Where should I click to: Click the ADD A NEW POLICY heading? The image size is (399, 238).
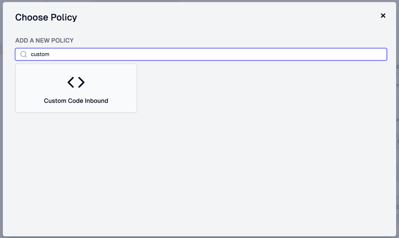pos(44,40)
